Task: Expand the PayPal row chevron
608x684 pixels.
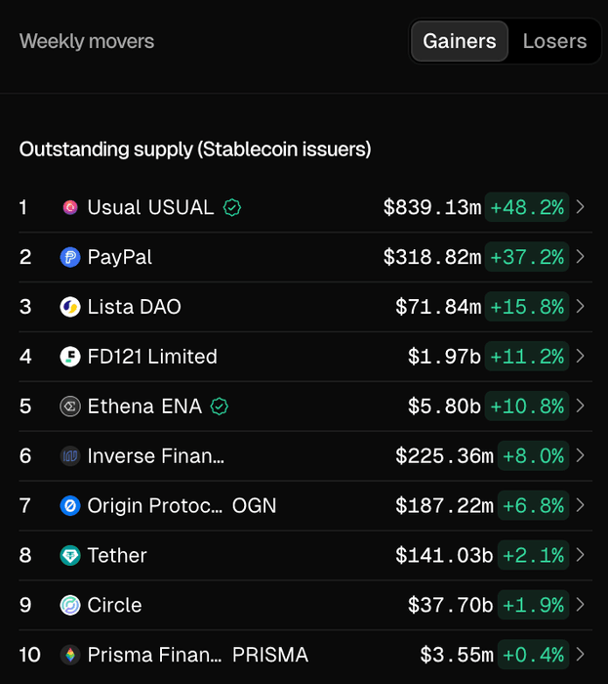Action: tap(581, 257)
